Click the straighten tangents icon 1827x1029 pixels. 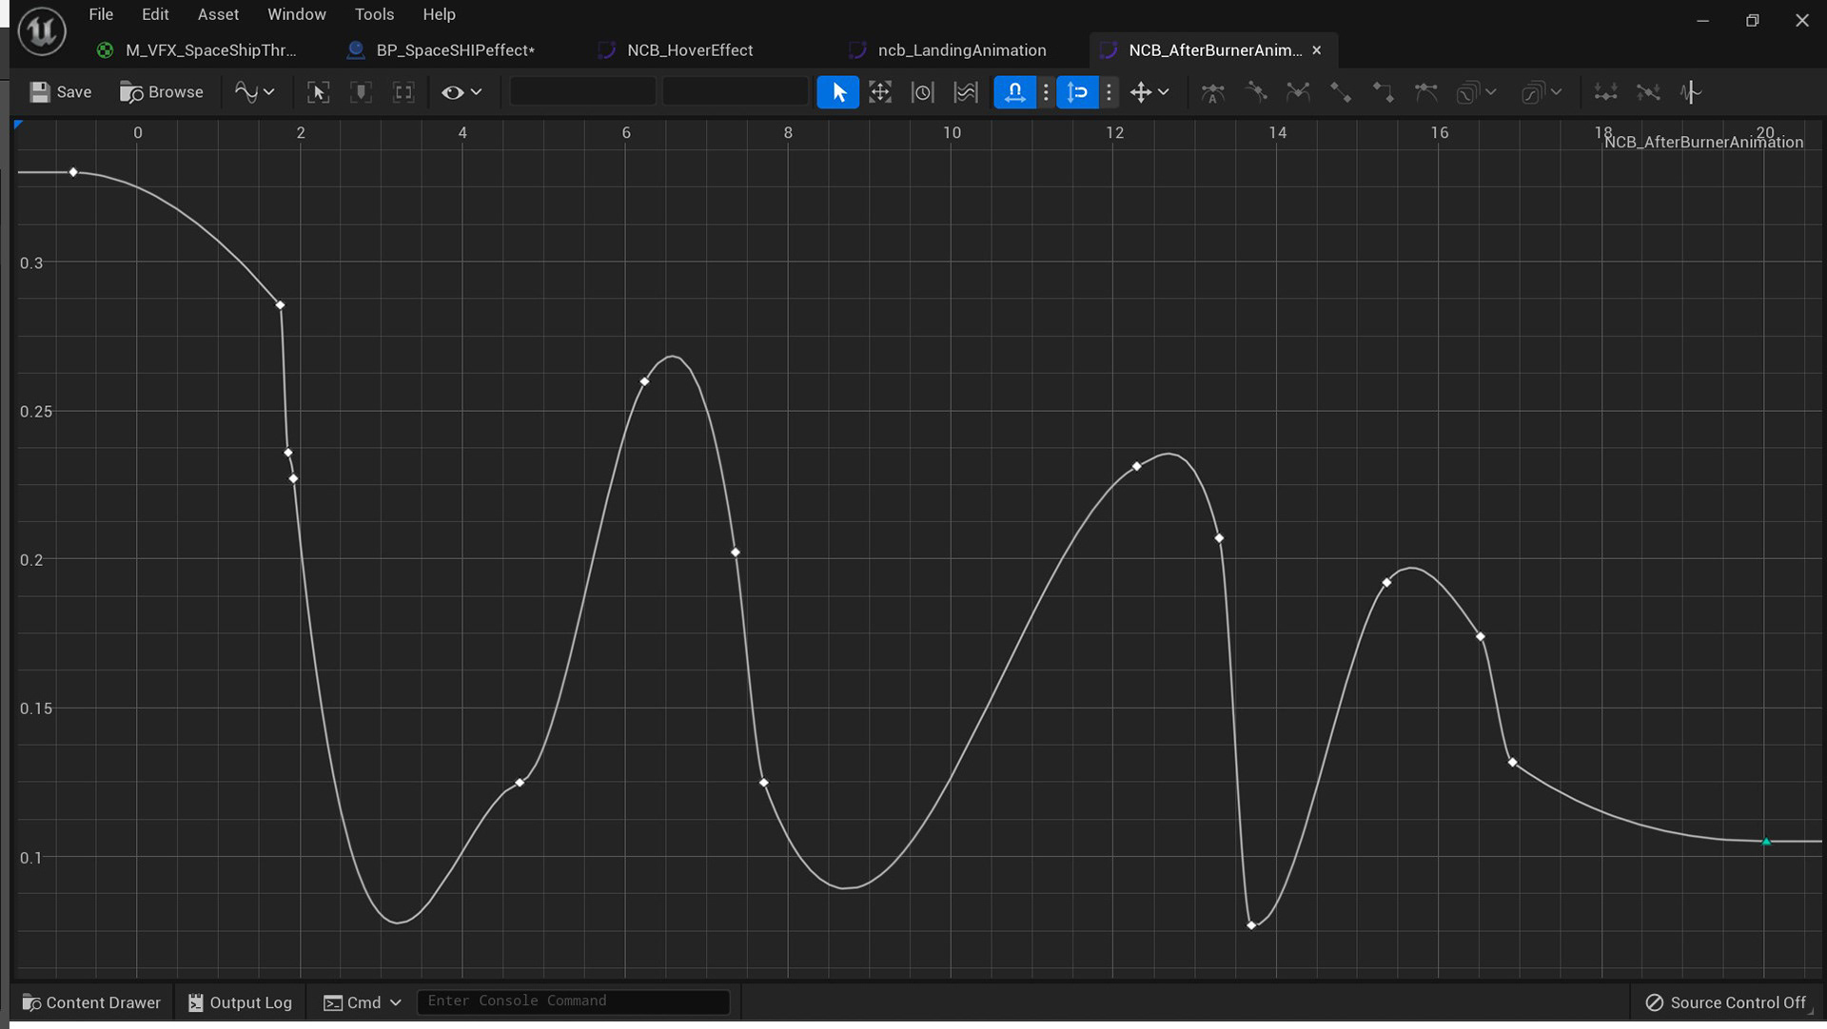(x=1648, y=92)
